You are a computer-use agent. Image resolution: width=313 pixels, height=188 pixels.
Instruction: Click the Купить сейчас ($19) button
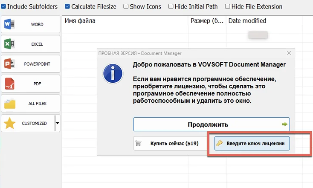[170, 143]
